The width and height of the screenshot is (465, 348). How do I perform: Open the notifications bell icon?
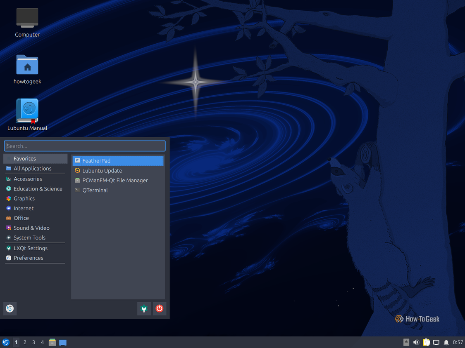(x=446, y=342)
